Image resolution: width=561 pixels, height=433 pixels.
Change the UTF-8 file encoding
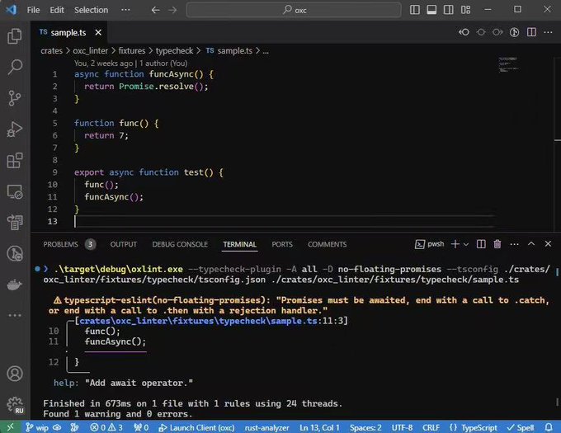click(402, 427)
